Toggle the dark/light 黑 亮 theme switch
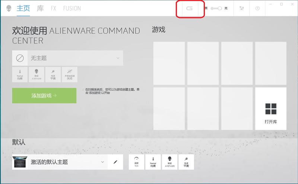Image resolution: width=298 pixels, height=184 pixels. 216,8
